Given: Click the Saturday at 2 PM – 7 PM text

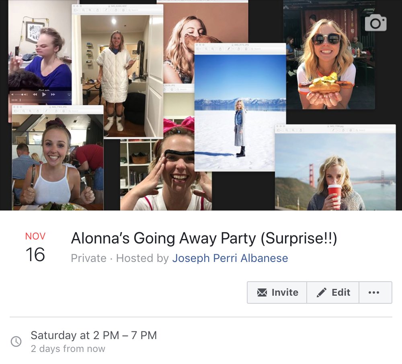Looking at the screenshot, I should pyautogui.click(x=94, y=335).
